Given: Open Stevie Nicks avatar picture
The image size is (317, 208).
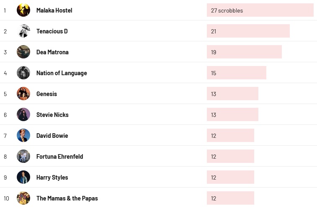Looking at the screenshot, I should coord(23,114).
